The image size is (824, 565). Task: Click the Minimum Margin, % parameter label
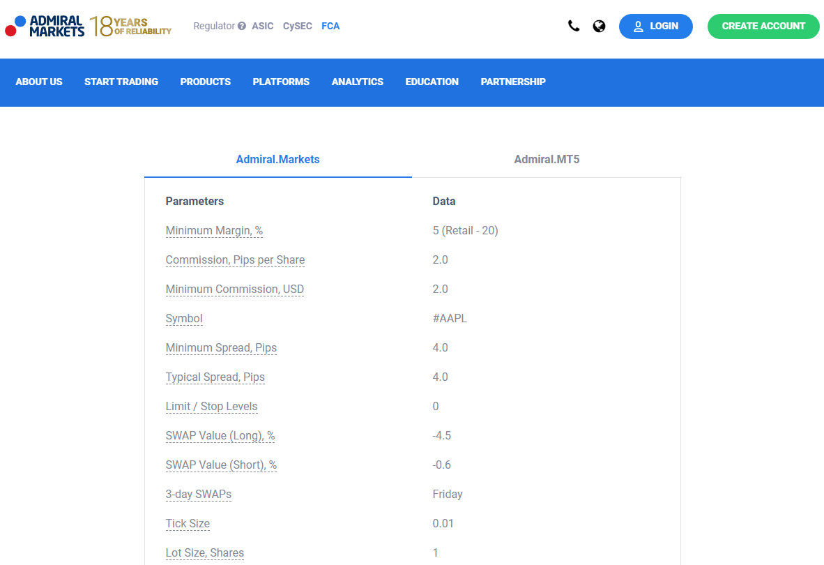pyautogui.click(x=214, y=231)
